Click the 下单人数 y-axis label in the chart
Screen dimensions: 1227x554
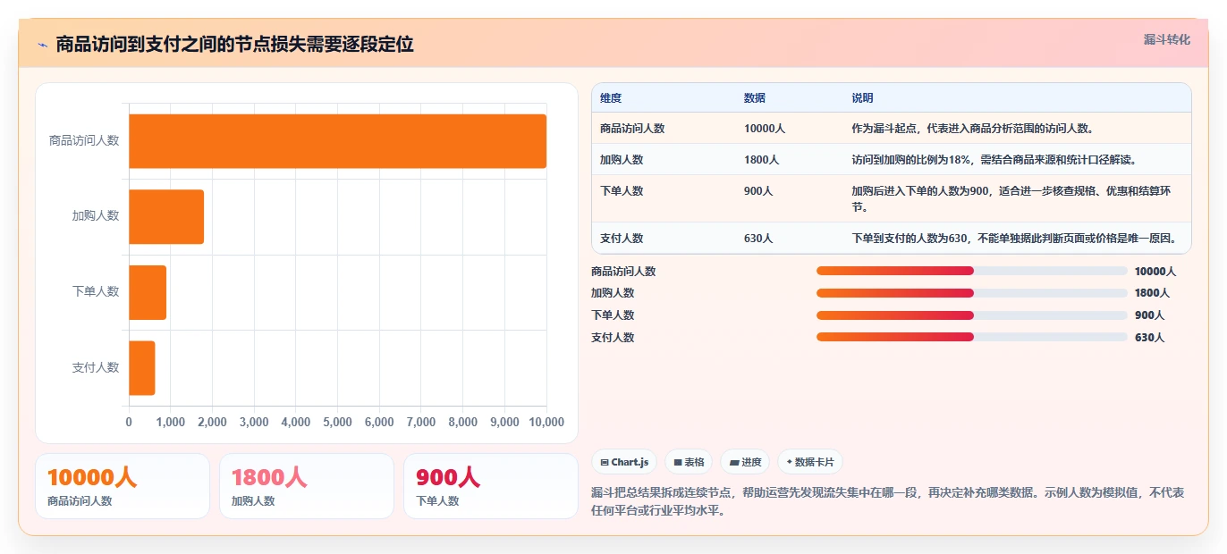(96, 292)
